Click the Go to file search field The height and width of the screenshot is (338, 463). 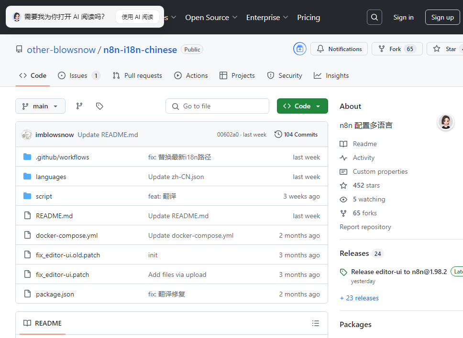pyautogui.click(x=217, y=106)
